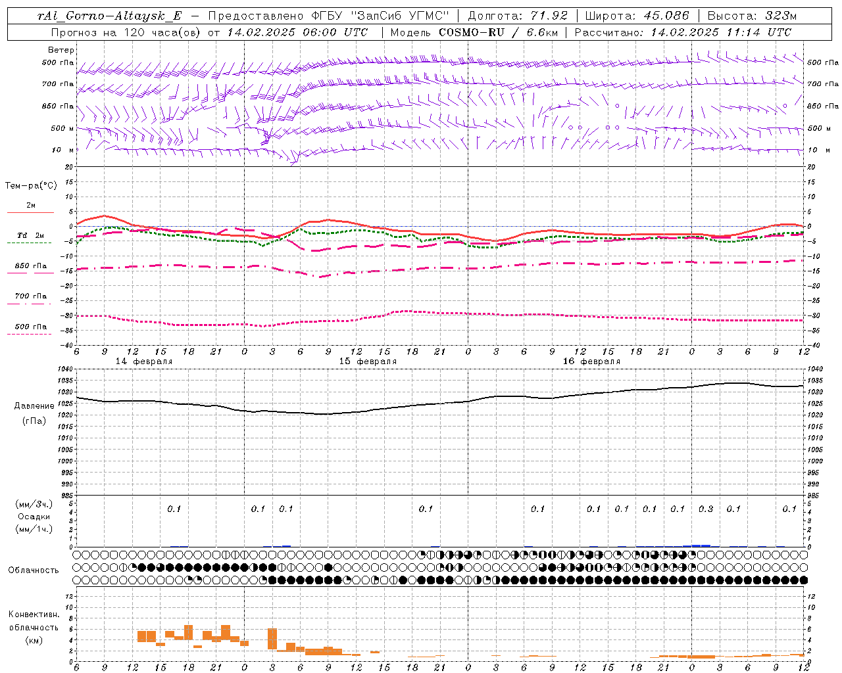The image size is (842, 673).
Task: Click the 500 м wind level label on the left axis
Action: click(x=62, y=128)
